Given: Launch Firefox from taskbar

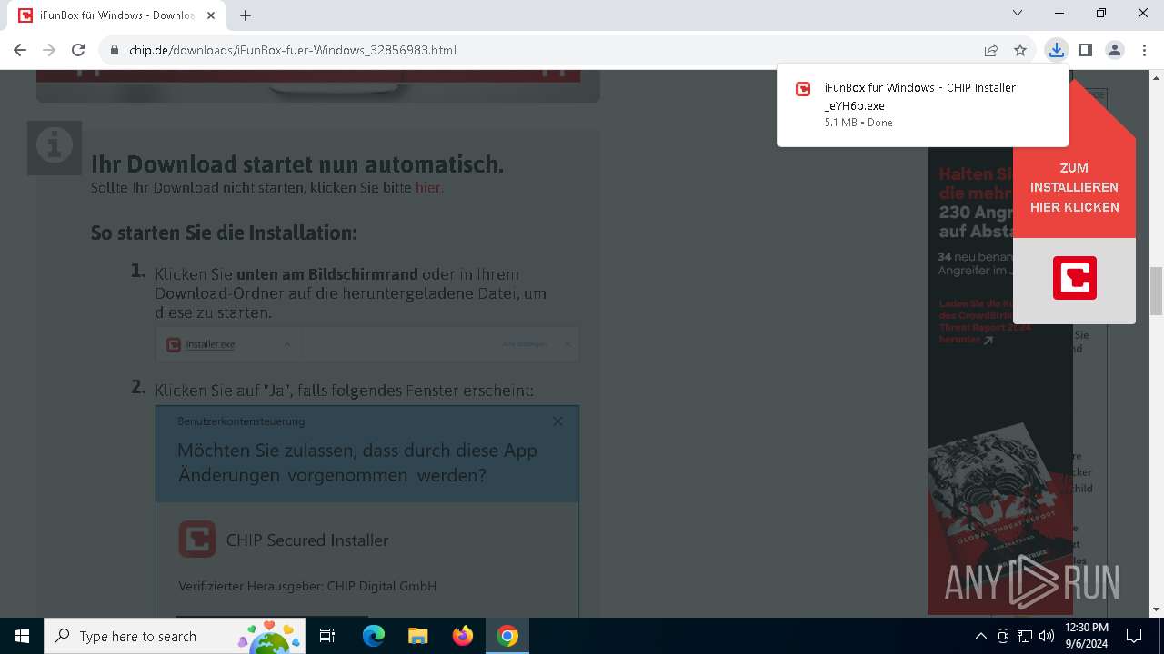Looking at the screenshot, I should (x=462, y=636).
